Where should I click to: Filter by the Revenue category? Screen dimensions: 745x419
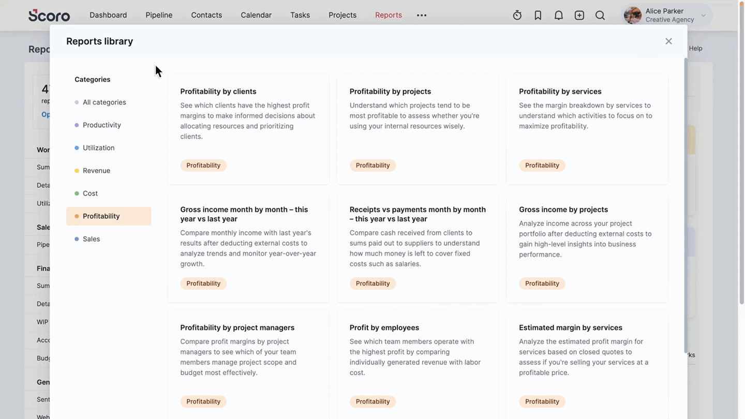point(109,171)
